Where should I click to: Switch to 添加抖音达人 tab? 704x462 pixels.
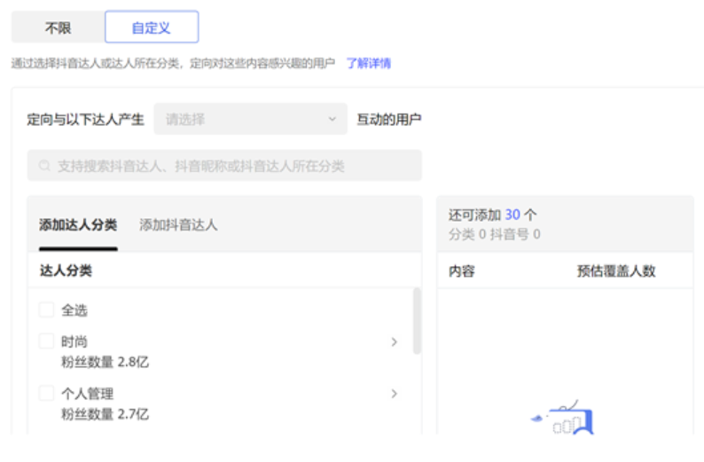pyautogui.click(x=178, y=224)
